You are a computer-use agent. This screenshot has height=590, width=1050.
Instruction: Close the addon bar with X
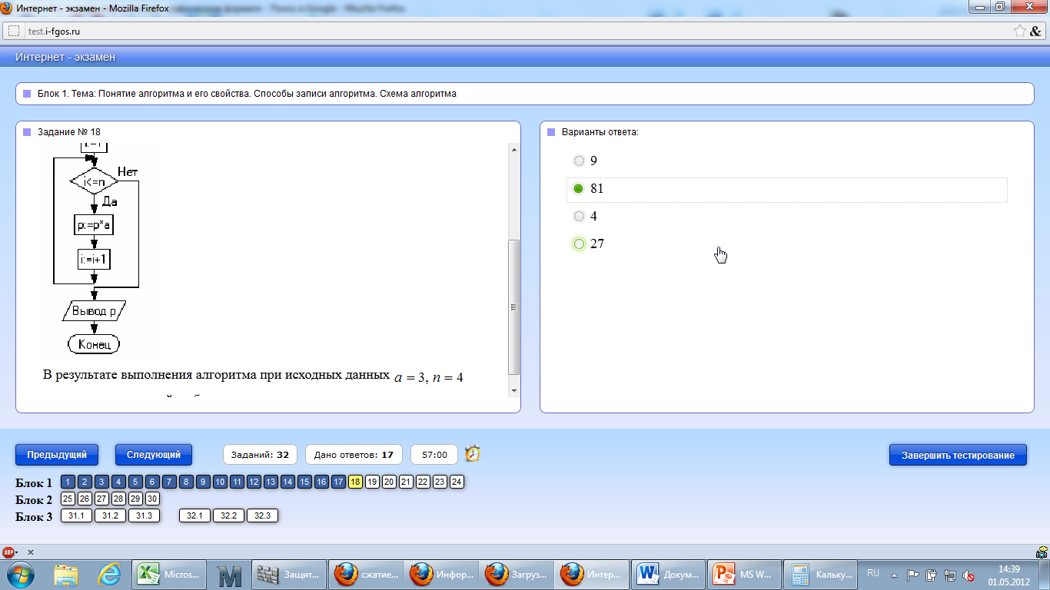(31, 552)
